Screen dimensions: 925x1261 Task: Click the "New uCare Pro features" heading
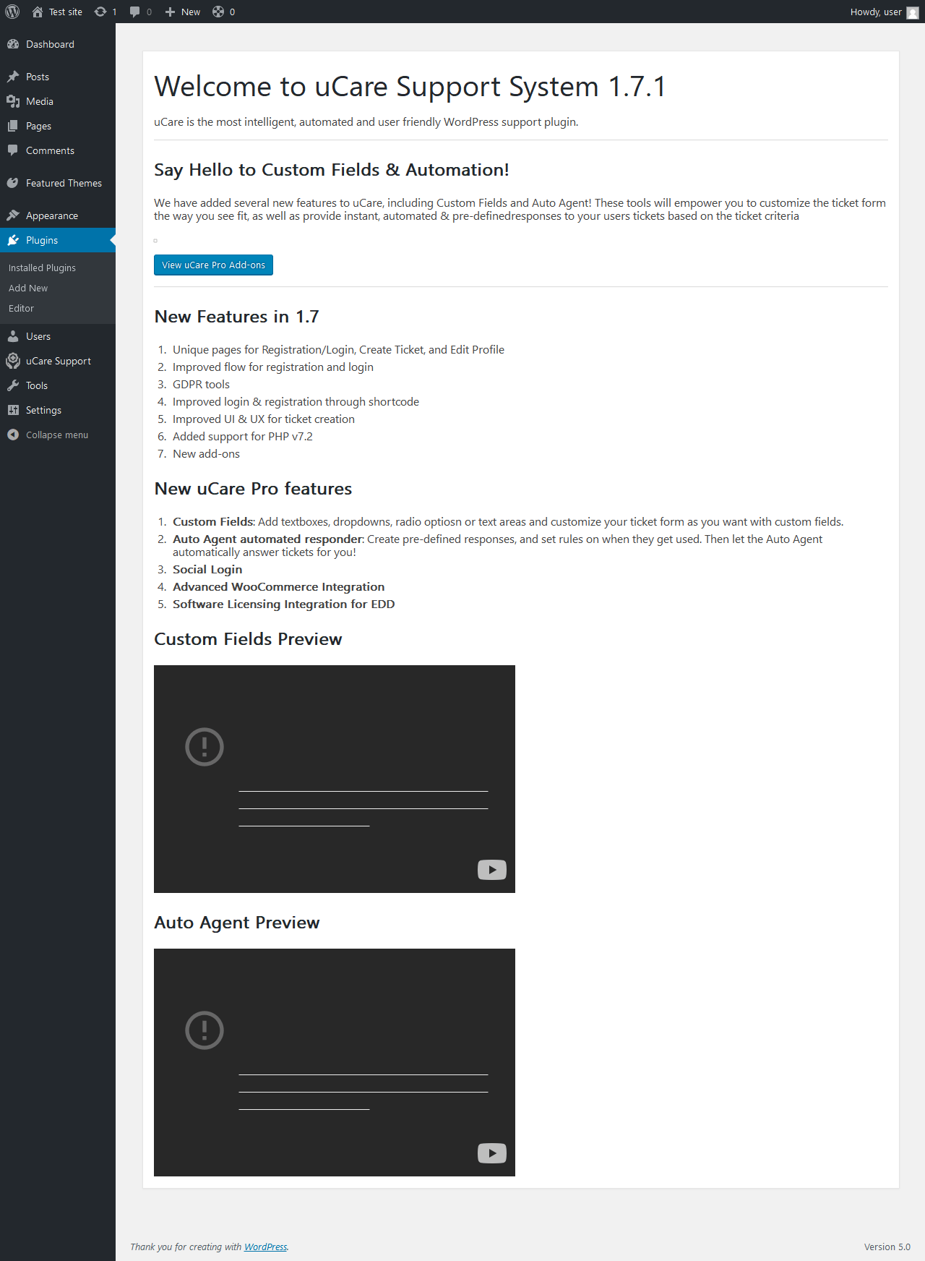[253, 489]
